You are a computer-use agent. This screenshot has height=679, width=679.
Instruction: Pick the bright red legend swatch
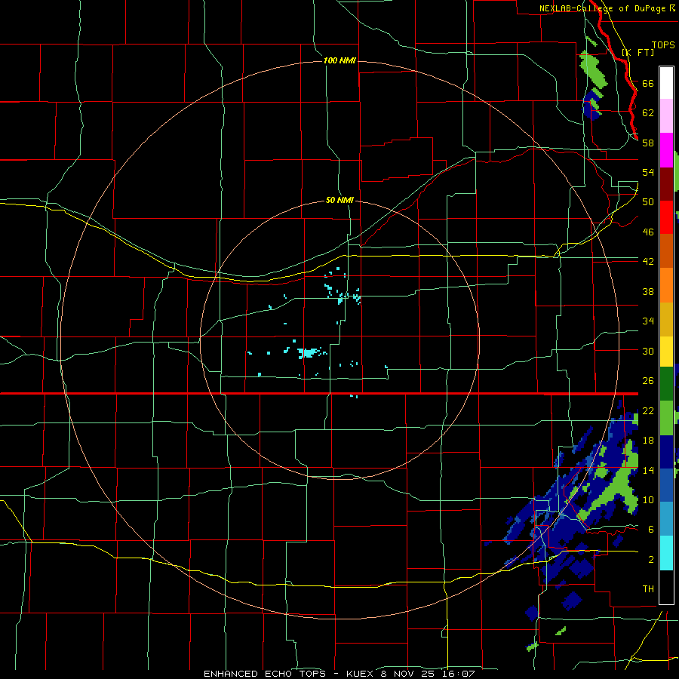pos(666,217)
